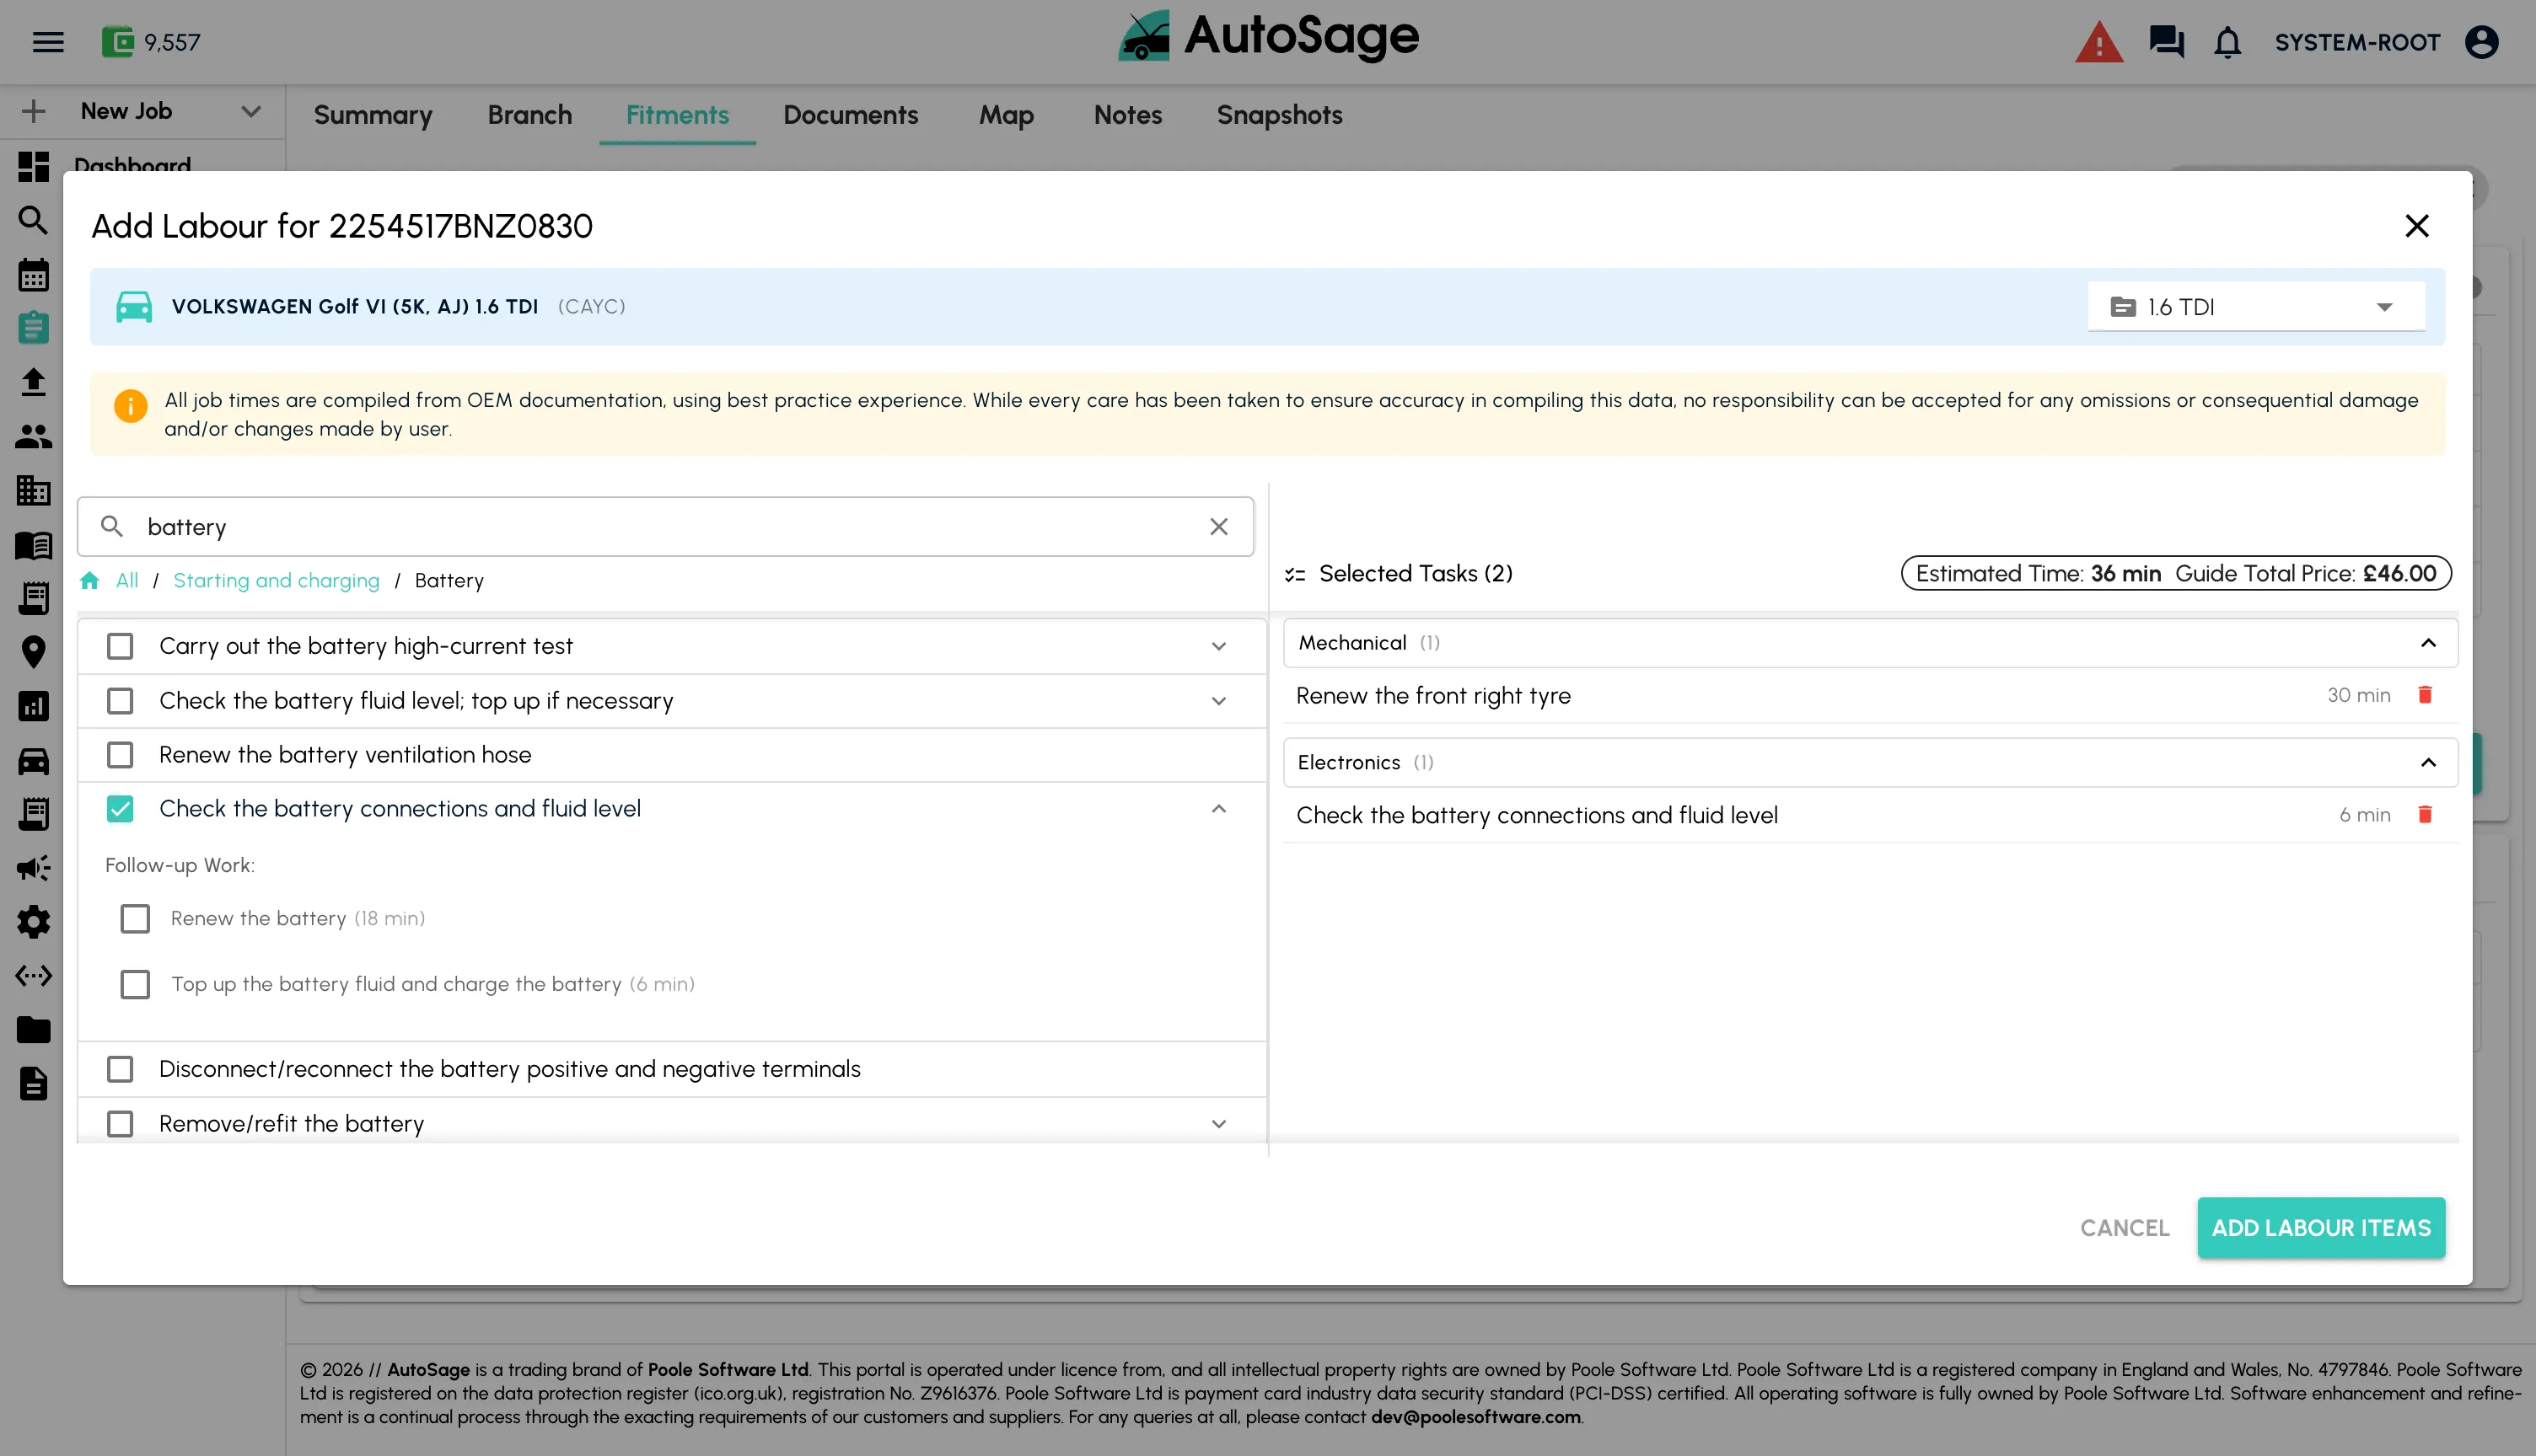2536x1456 pixels.
Task: Open the dev@poolesoftware.com contact link
Action: click(1475, 1417)
